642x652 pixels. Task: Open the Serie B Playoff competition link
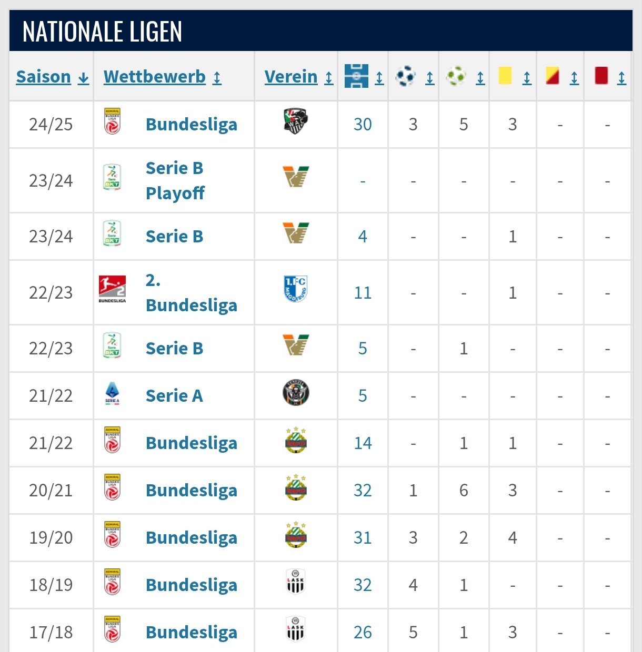tap(175, 180)
